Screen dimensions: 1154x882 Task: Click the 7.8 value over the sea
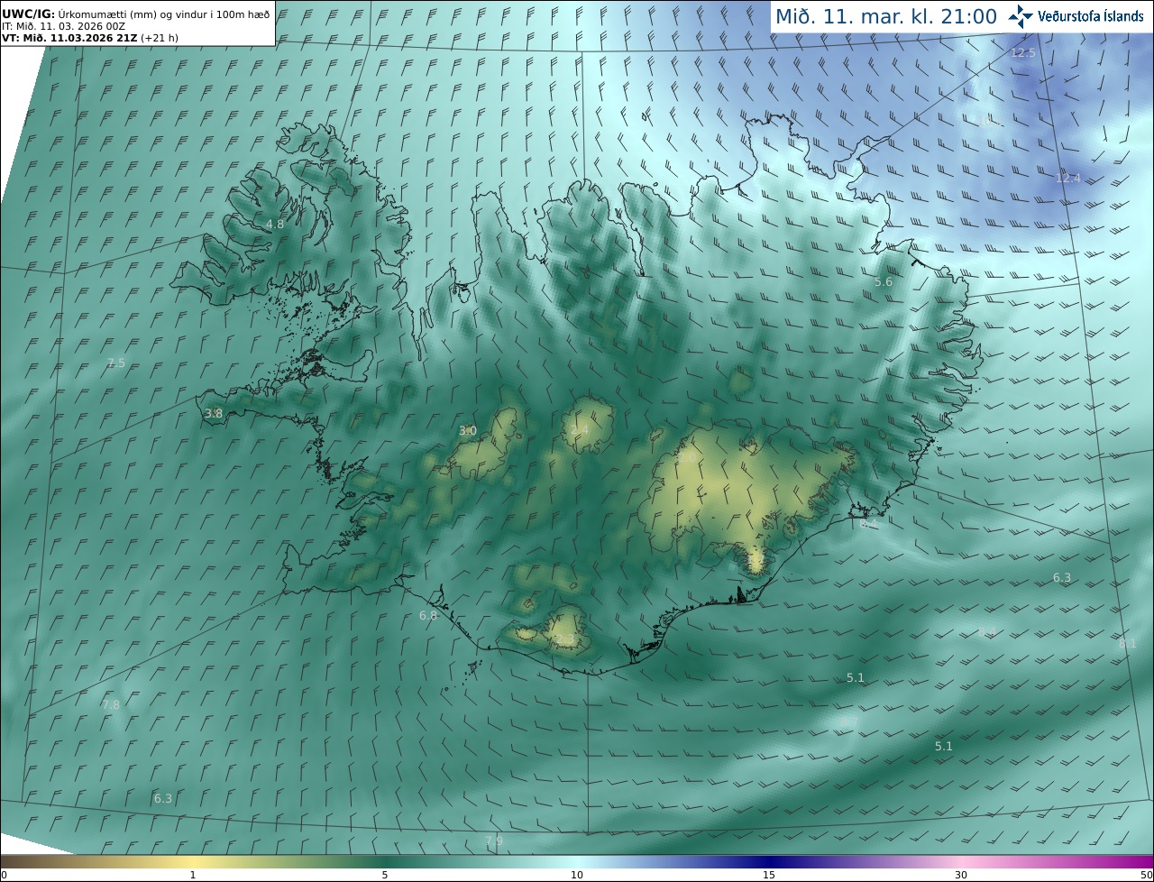click(x=111, y=704)
